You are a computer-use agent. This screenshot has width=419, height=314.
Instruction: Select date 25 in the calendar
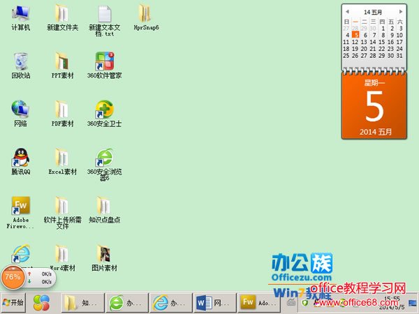[346, 56]
